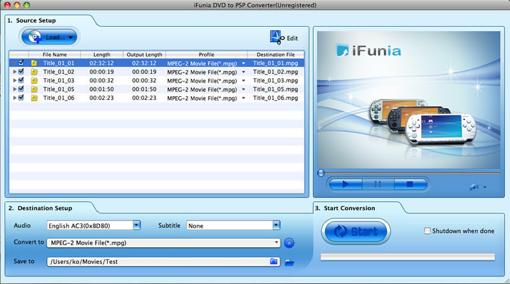Start the conversion
This screenshot has width=510, height=284.
pyautogui.click(x=356, y=231)
